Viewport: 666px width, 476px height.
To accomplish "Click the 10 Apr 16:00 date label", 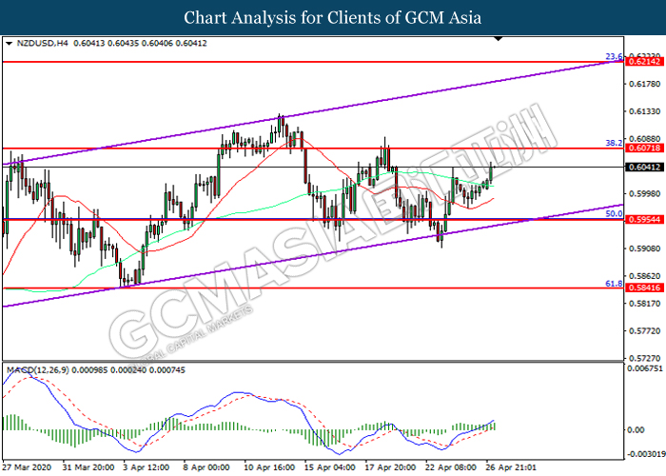I will click(x=269, y=467).
